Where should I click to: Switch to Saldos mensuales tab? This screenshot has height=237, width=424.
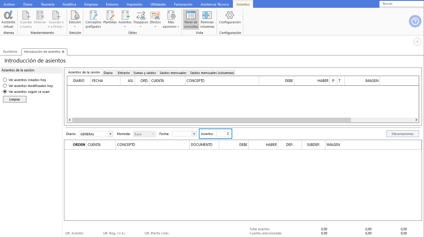pos(173,73)
